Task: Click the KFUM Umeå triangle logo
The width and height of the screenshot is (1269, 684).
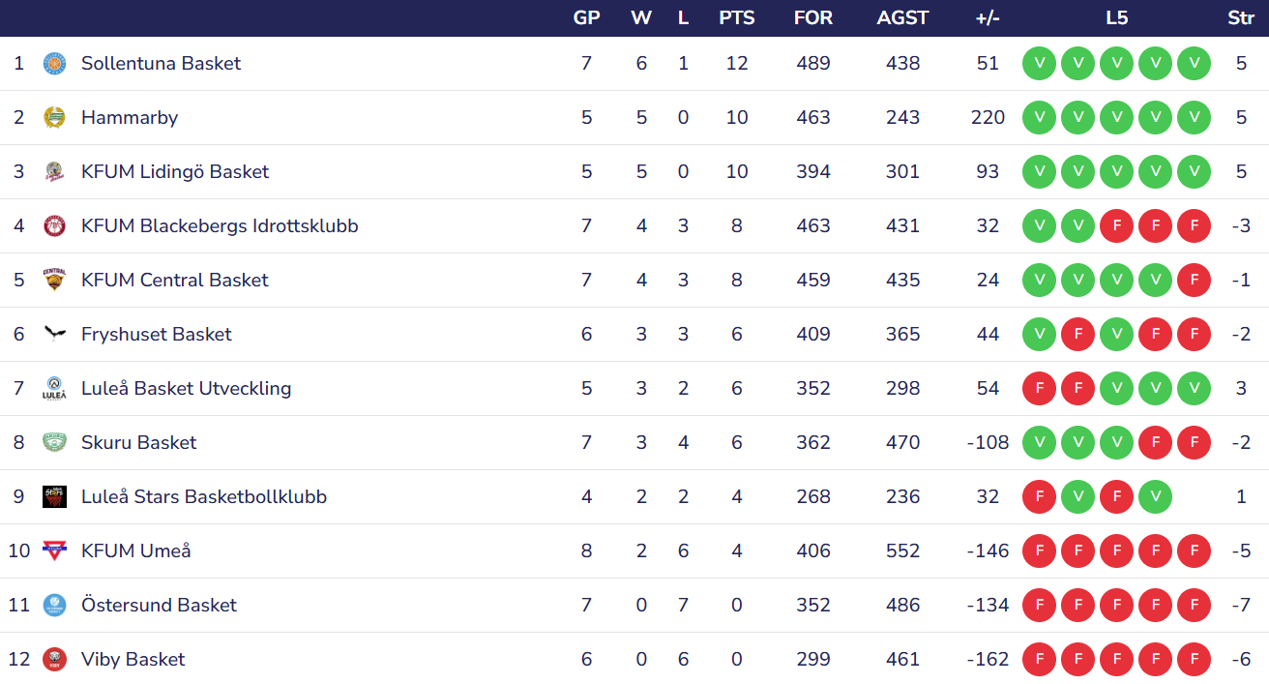Action: pos(54,551)
